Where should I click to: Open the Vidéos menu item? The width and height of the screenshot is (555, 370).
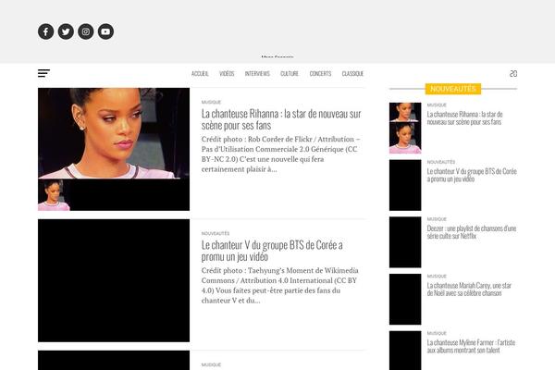227,74
